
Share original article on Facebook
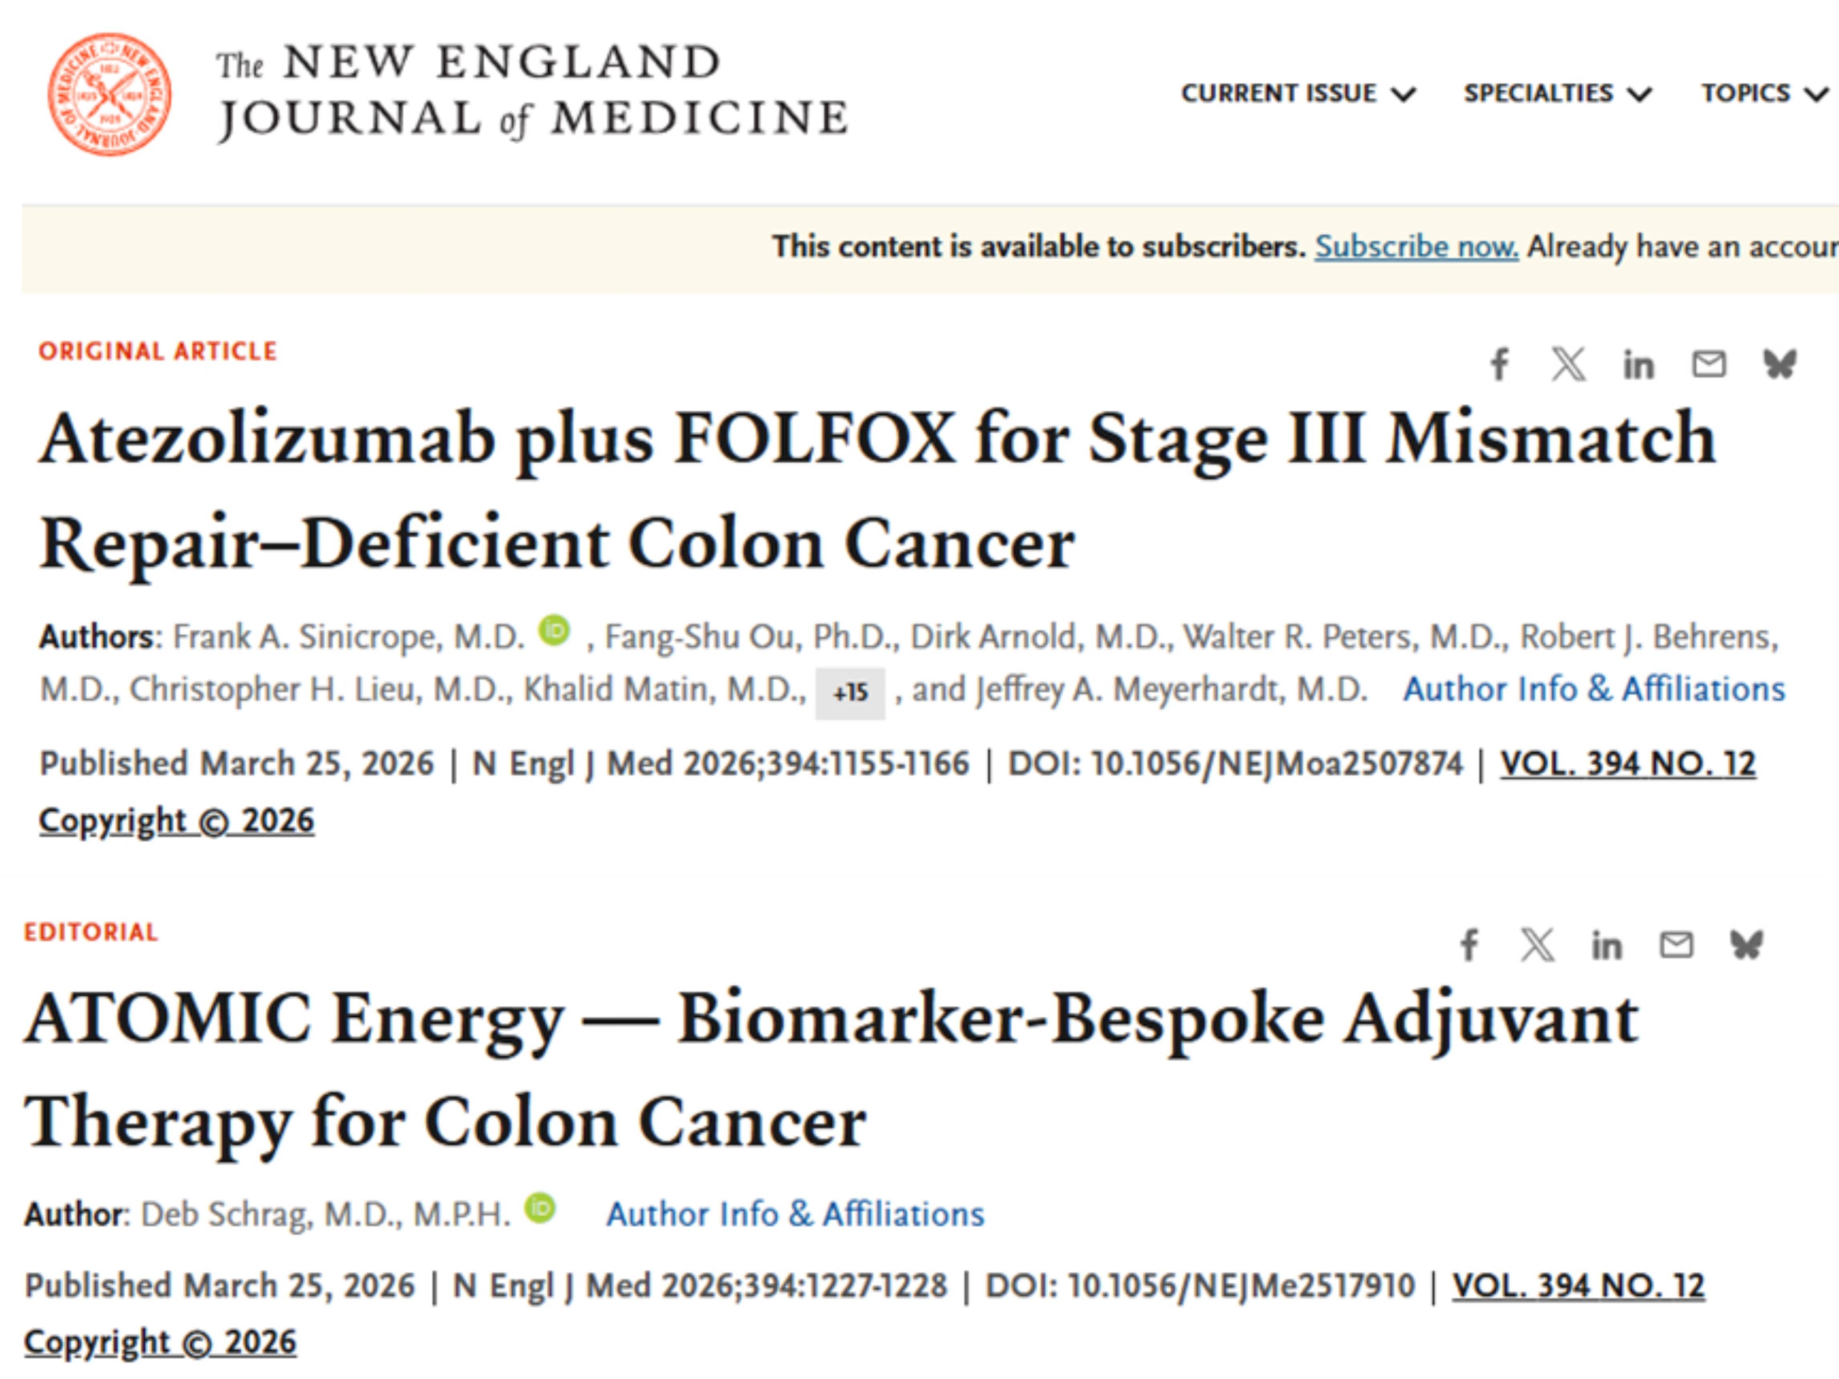pyautogui.click(x=1500, y=364)
